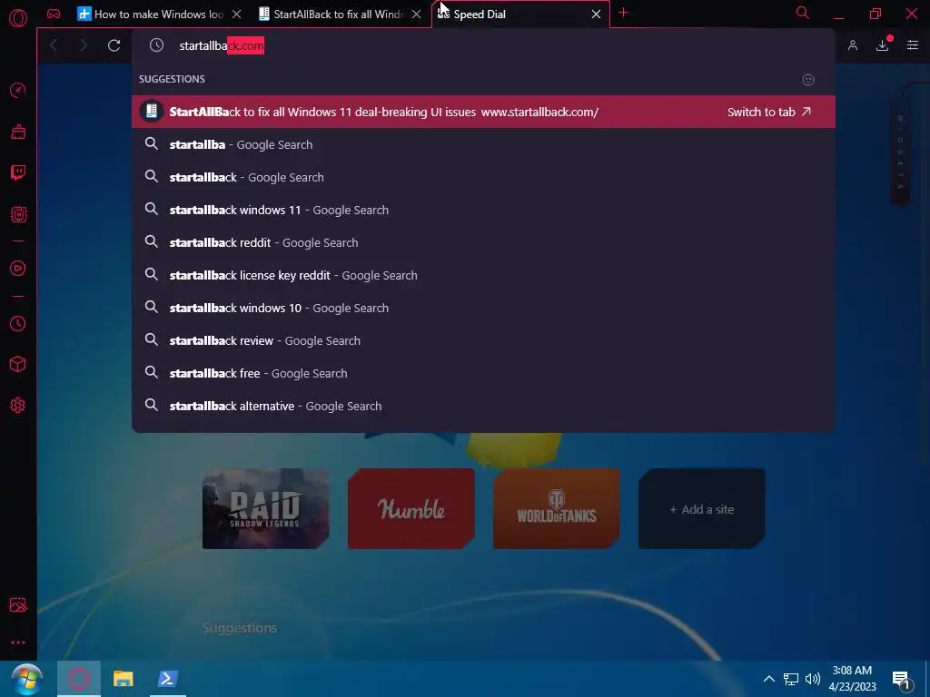Open Extensions cube icon in sidebar
The height and width of the screenshot is (697, 930).
(x=18, y=364)
